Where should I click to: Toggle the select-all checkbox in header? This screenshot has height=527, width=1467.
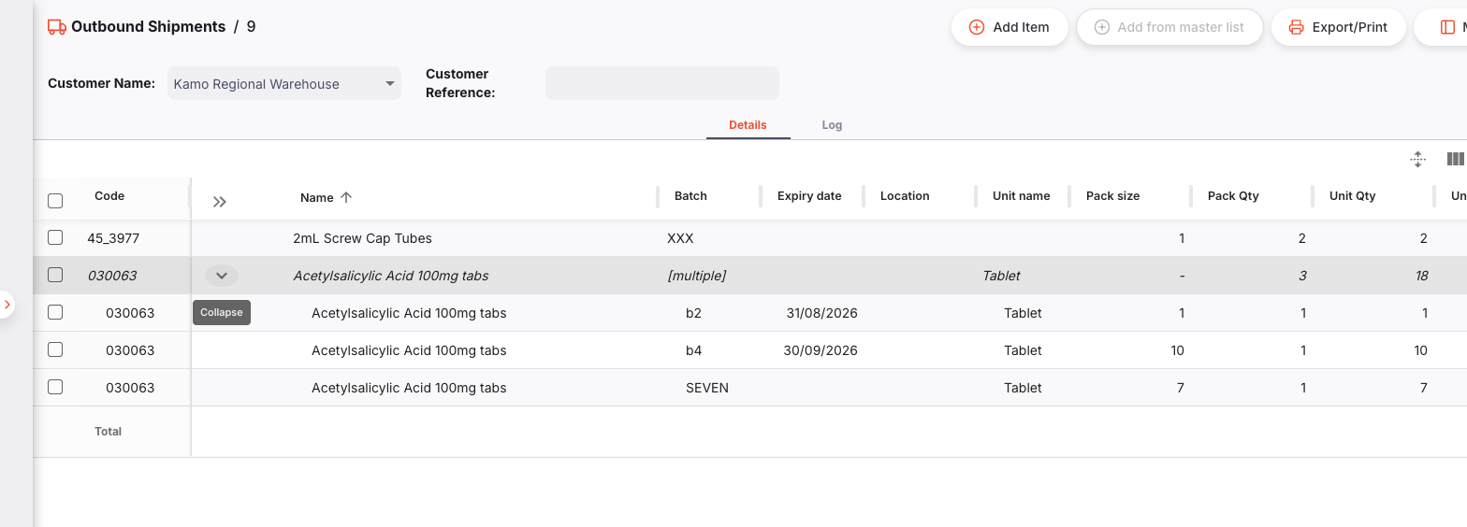pyautogui.click(x=55, y=201)
